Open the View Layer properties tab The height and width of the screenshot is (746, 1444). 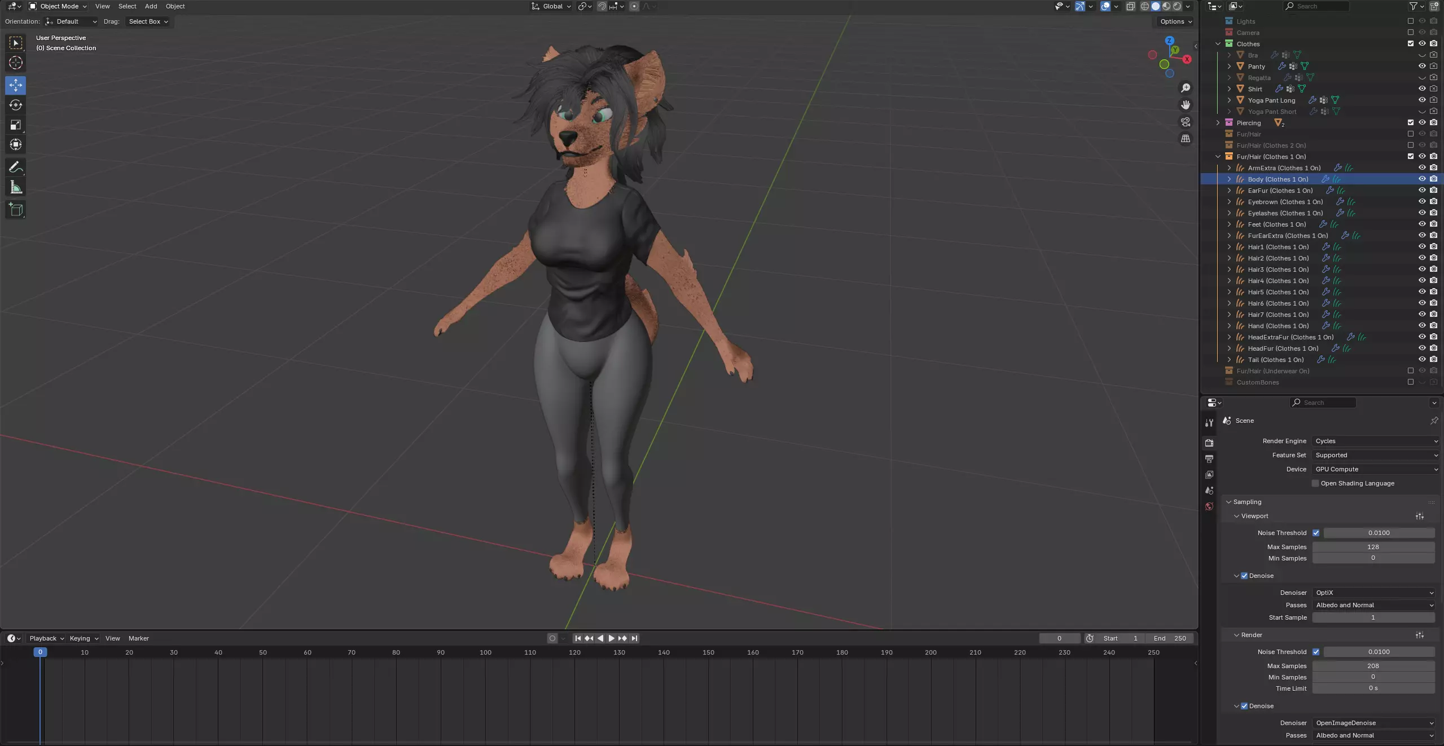(1209, 474)
